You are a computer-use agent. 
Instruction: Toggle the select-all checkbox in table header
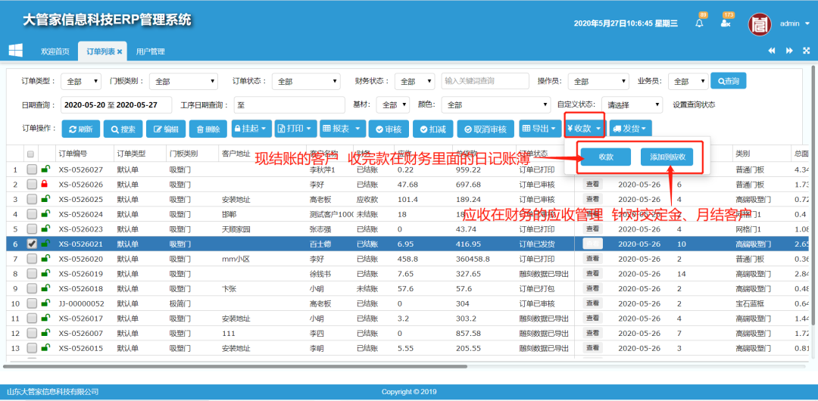point(31,154)
